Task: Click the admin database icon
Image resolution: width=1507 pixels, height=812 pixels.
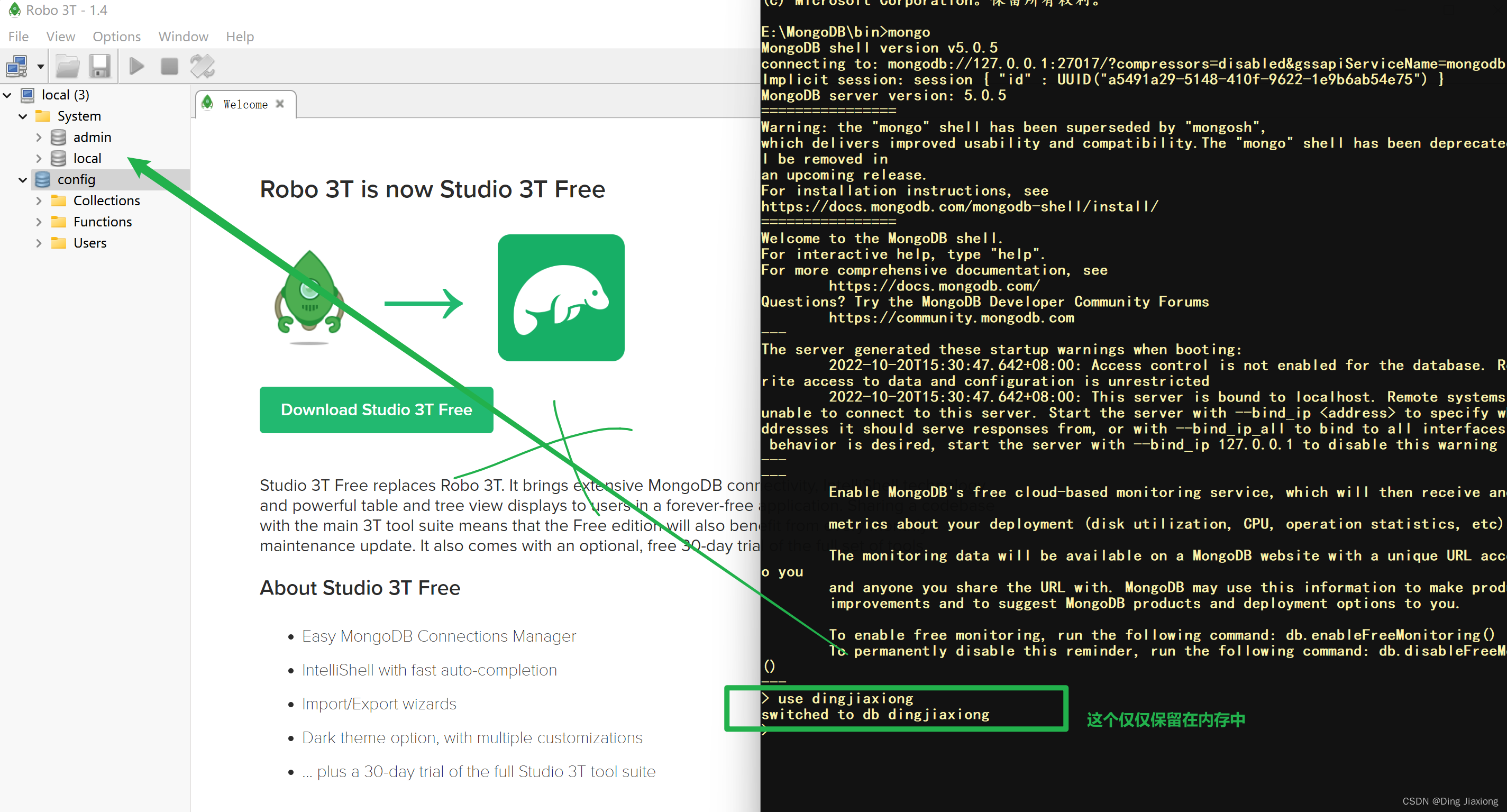Action: point(59,137)
